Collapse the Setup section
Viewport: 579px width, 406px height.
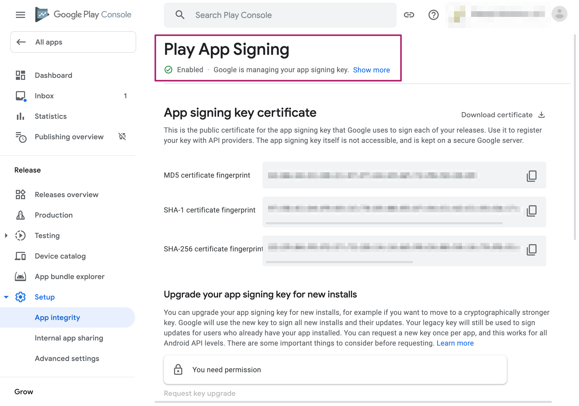click(x=6, y=297)
